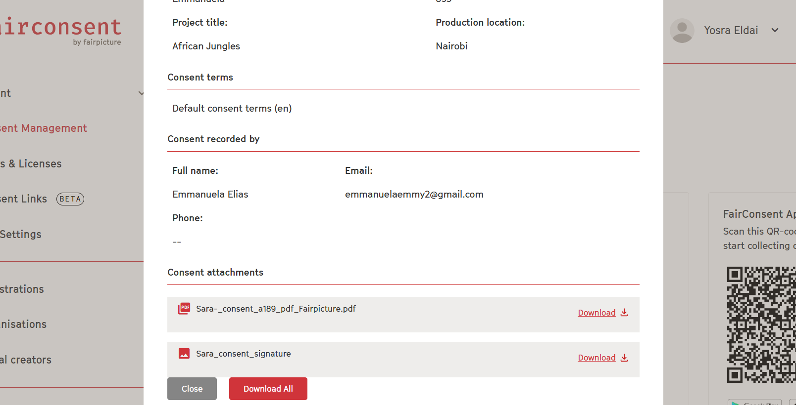Screen dimensions: 796x405
Task: Select the email emmanuelaemmy2@gmail.com
Action: click(414, 195)
